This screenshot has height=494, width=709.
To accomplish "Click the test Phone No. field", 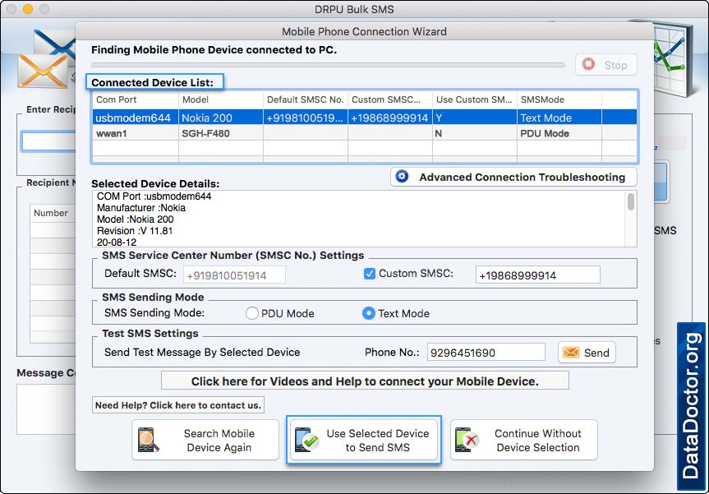I will (486, 353).
